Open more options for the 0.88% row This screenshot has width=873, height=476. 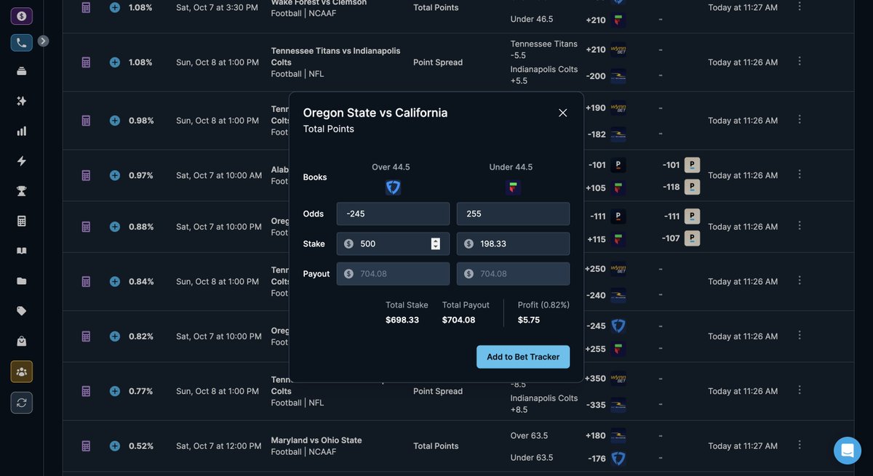800,225
